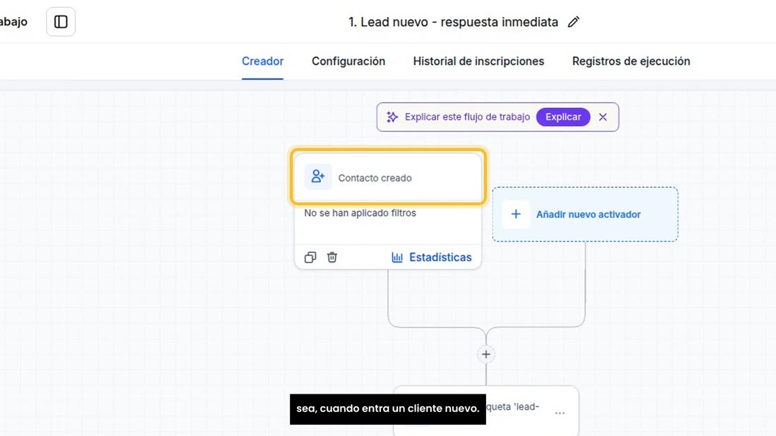Duplicate the Contacto creado trigger
776x436 pixels.
pos(310,258)
